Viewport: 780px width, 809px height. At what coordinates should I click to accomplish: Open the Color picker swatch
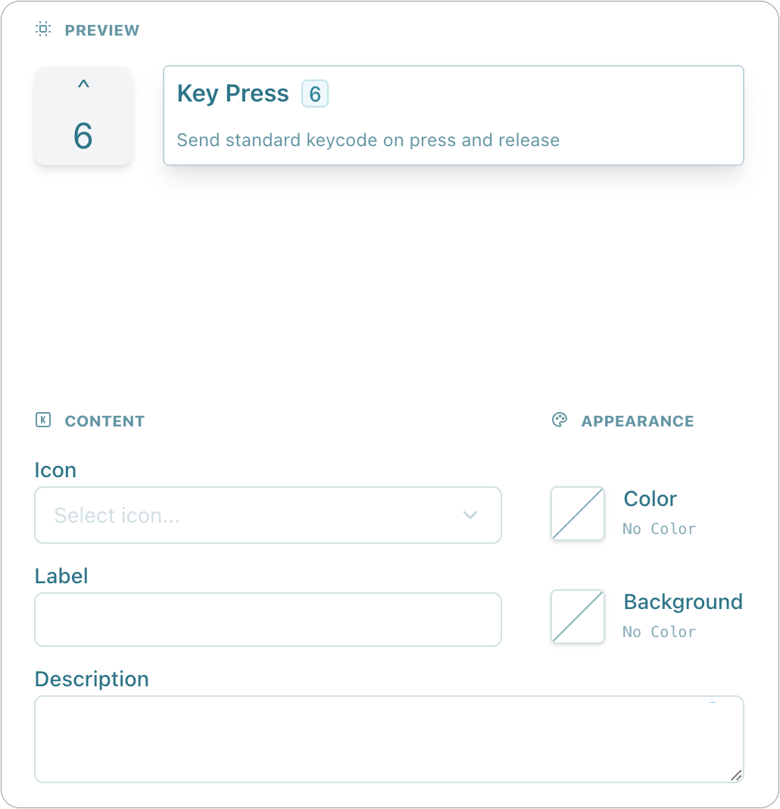click(x=577, y=514)
